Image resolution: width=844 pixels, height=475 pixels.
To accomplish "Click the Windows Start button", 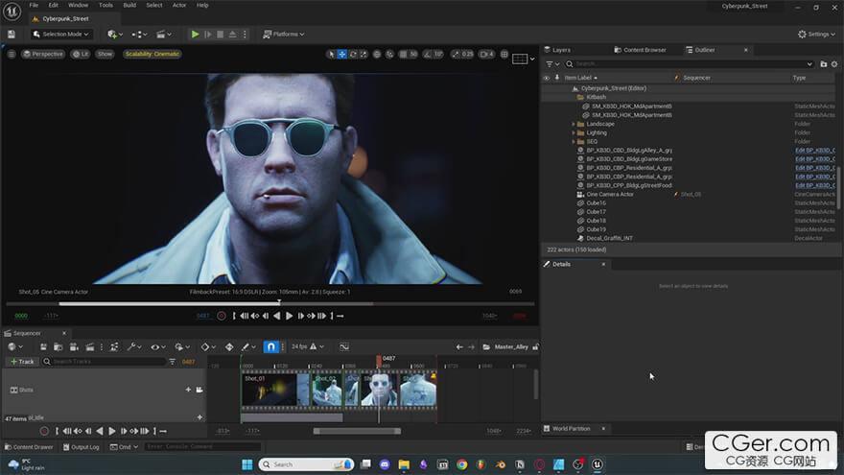I will [x=247, y=464].
